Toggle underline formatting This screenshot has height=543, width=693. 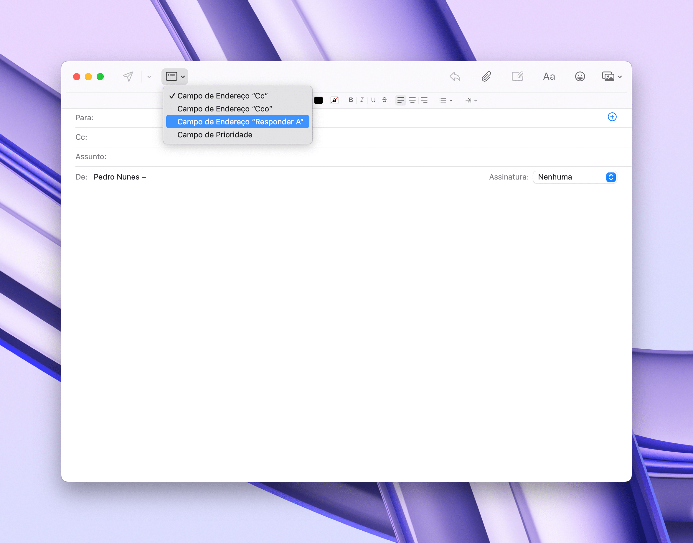373,100
